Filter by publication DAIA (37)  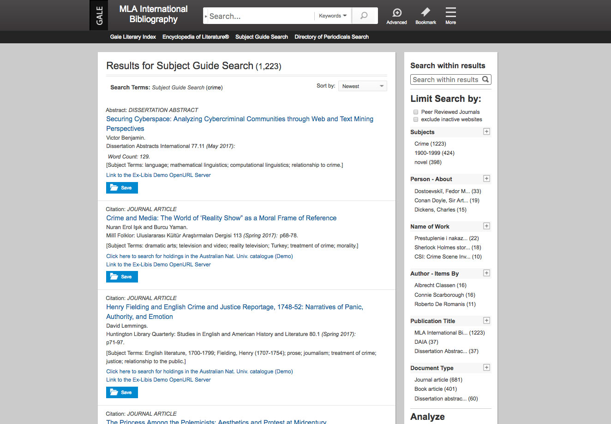[x=426, y=342]
